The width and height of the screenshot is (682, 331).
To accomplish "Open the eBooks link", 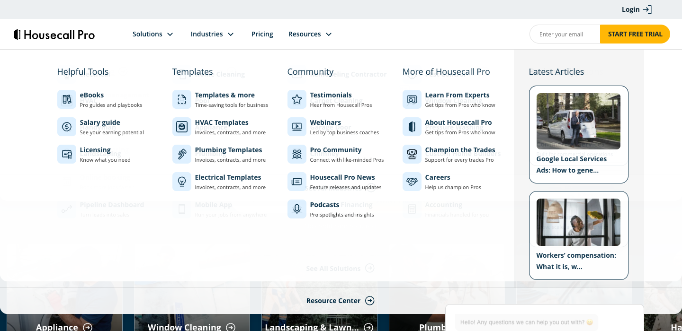I will coord(92,95).
